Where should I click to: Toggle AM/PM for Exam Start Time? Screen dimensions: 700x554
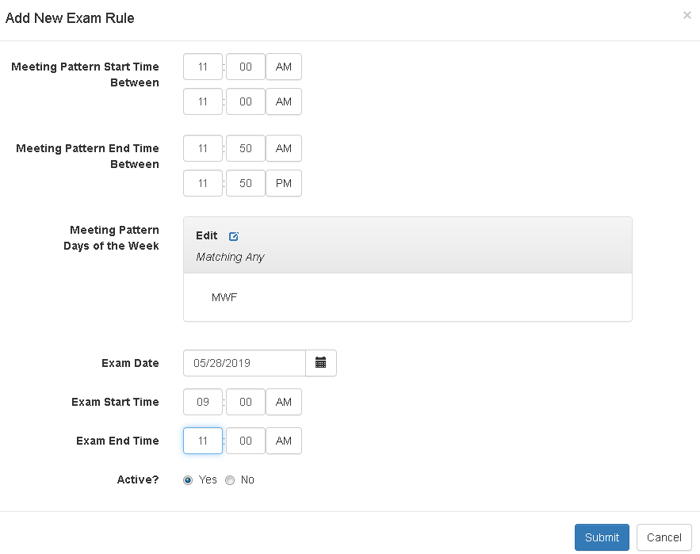coord(284,402)
